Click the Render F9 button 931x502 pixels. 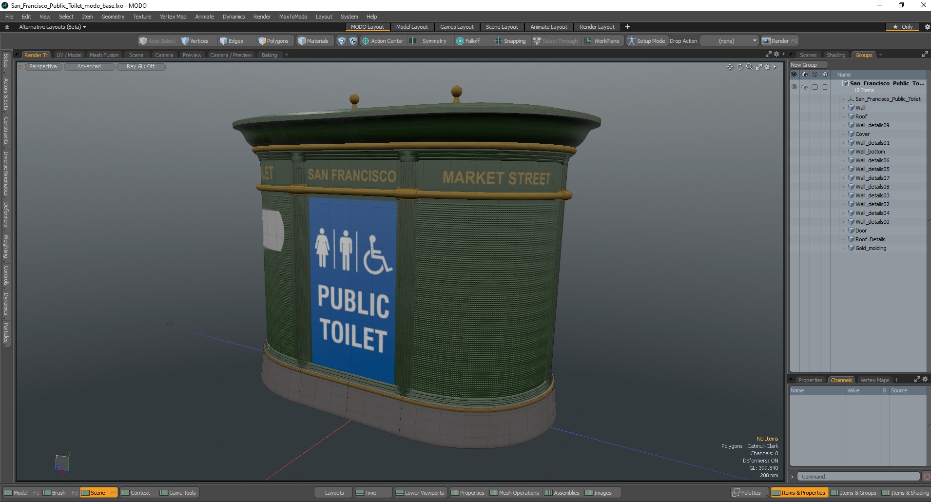779,41
